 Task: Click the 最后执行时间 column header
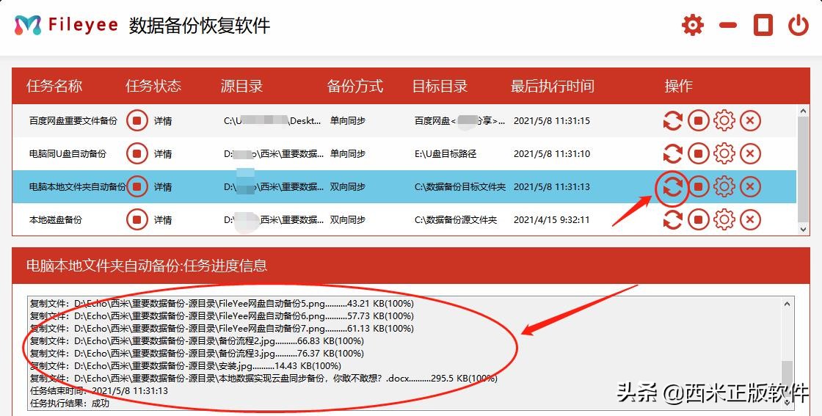pyautogui.click(x=553, y=86)
